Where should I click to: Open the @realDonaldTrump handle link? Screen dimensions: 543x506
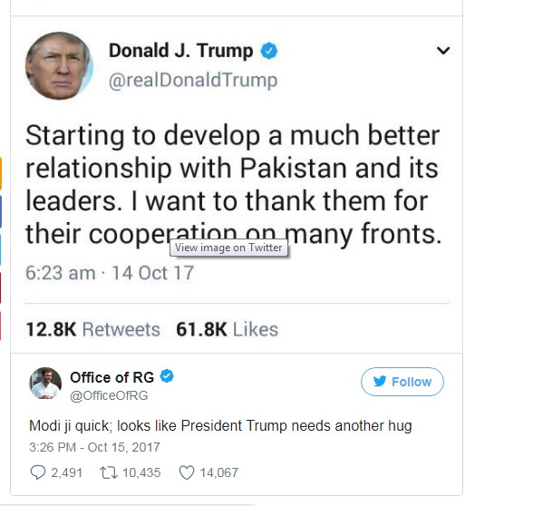tap(193, 81)
